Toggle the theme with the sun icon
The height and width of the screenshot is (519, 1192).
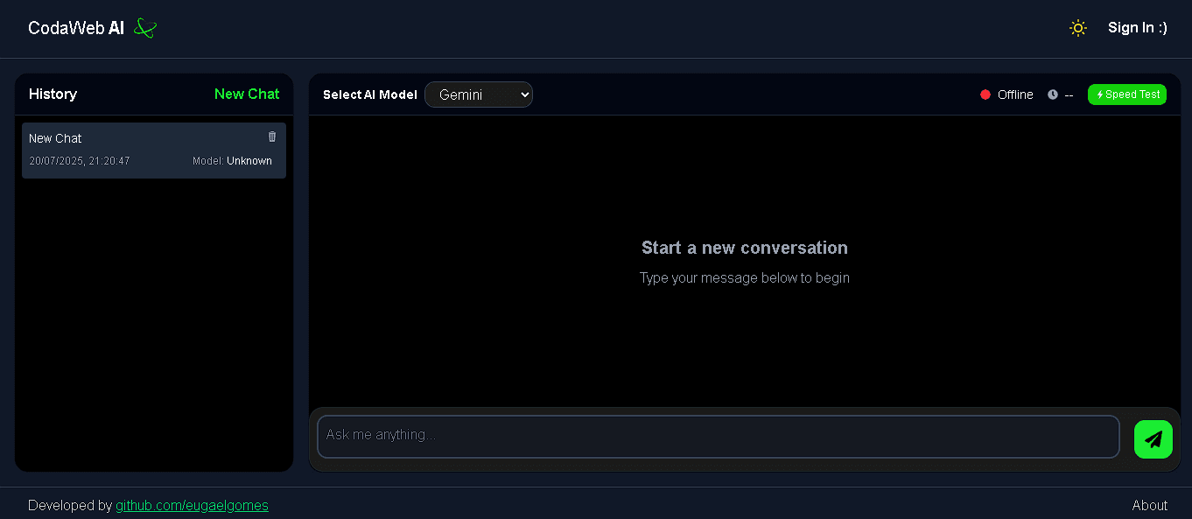(x=1078, y=27)
